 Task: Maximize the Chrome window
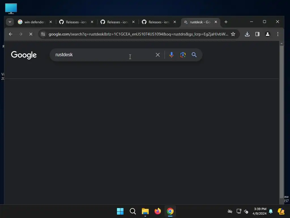(265, 22)
